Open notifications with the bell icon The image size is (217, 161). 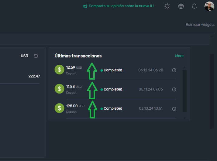195,6
